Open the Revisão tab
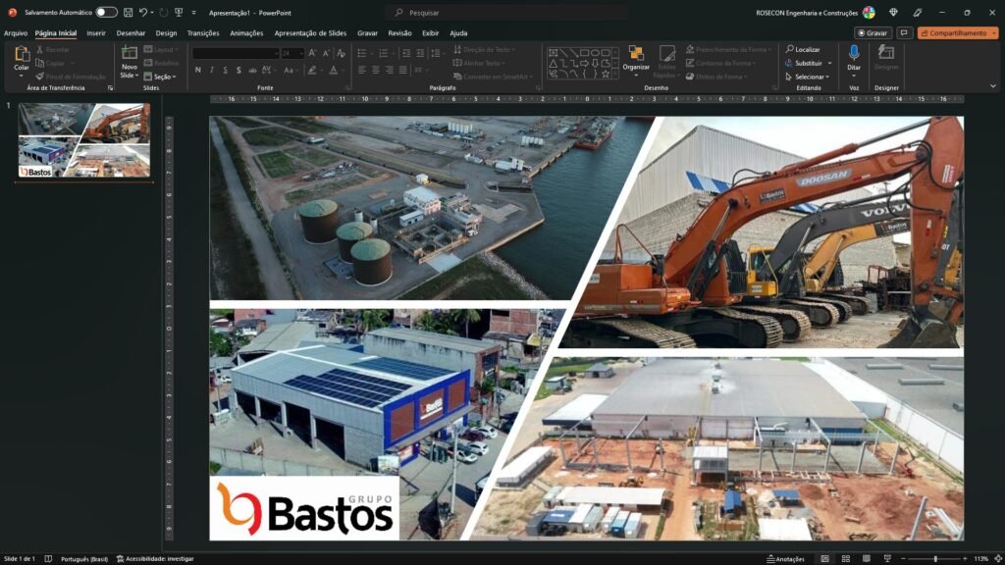The image size is (1005, 565). [400, 32]
